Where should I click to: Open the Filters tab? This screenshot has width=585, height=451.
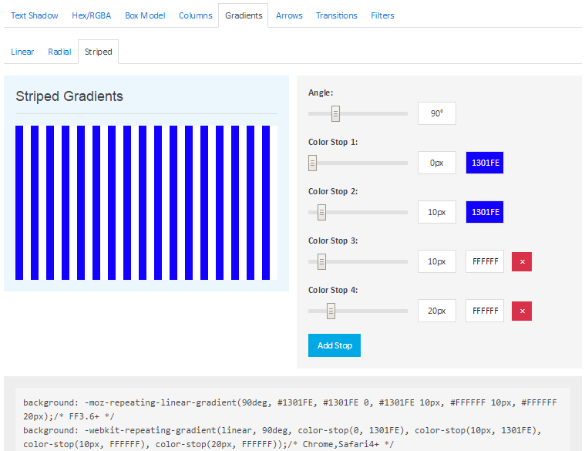click(382, 15)
